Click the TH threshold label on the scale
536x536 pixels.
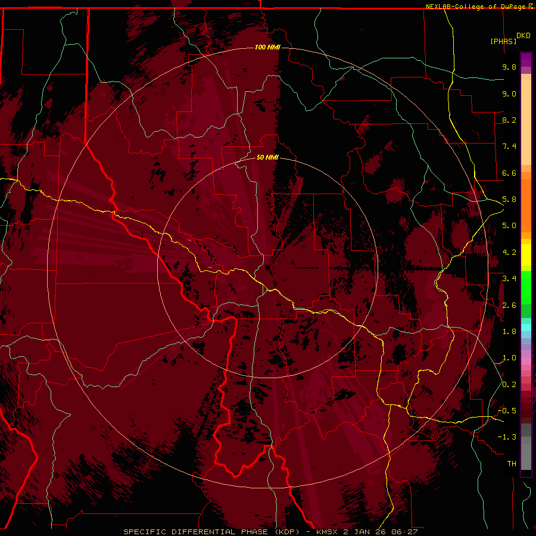(x=512, y=464)
